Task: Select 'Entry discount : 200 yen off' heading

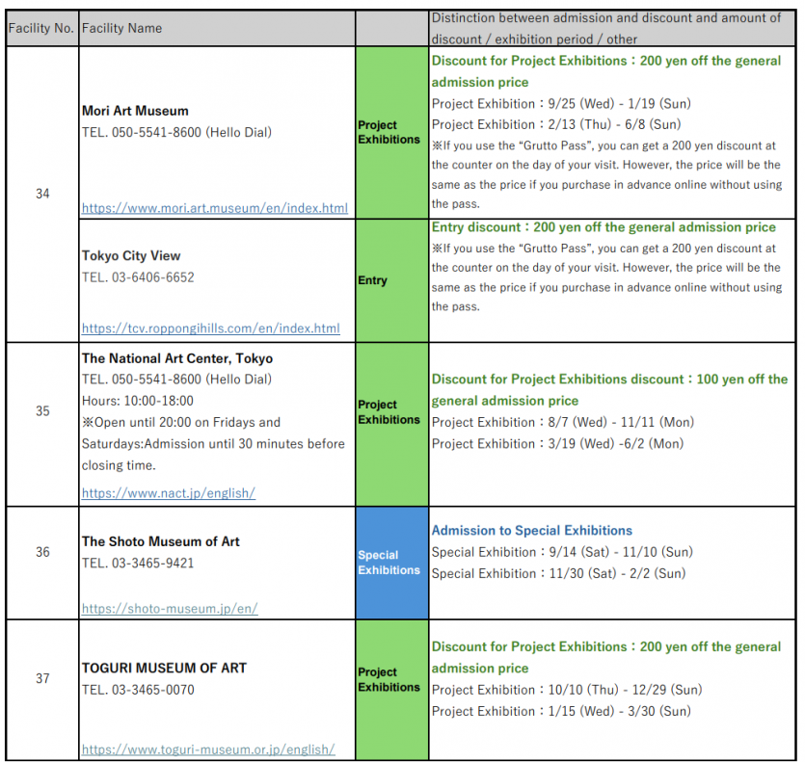Action: click(x=604, y=227)
